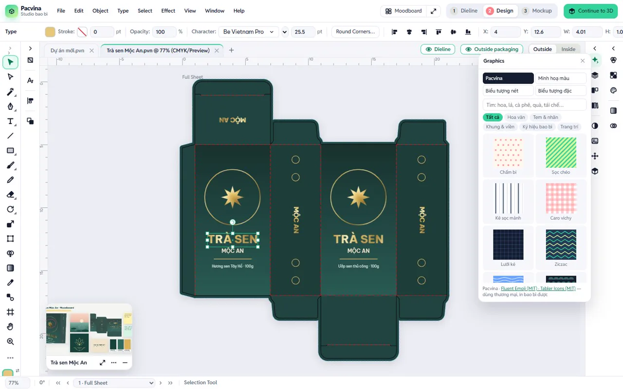Toggle Outside packaging visibility
Image resolution: width=623 pixels, height=389 pixels.
click(492, 49)
